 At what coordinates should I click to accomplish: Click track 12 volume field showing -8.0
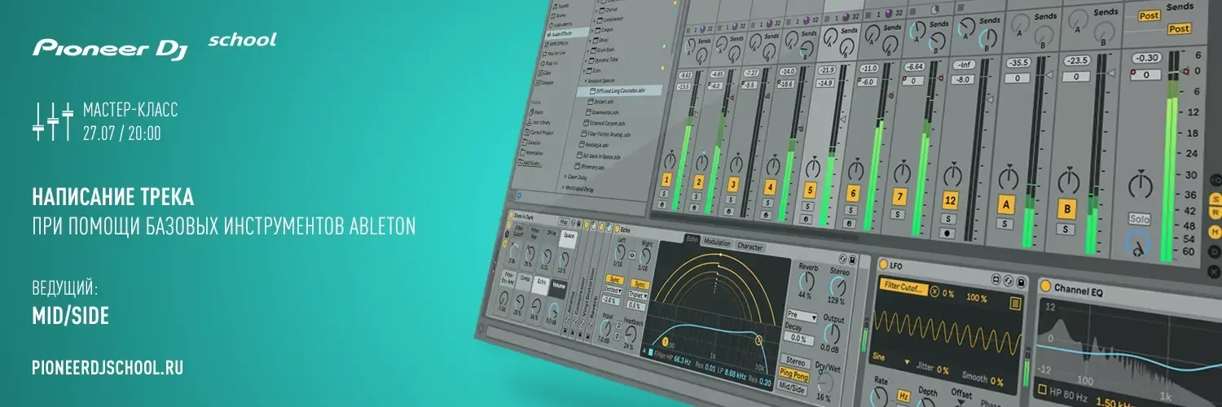tap(963, 79)
